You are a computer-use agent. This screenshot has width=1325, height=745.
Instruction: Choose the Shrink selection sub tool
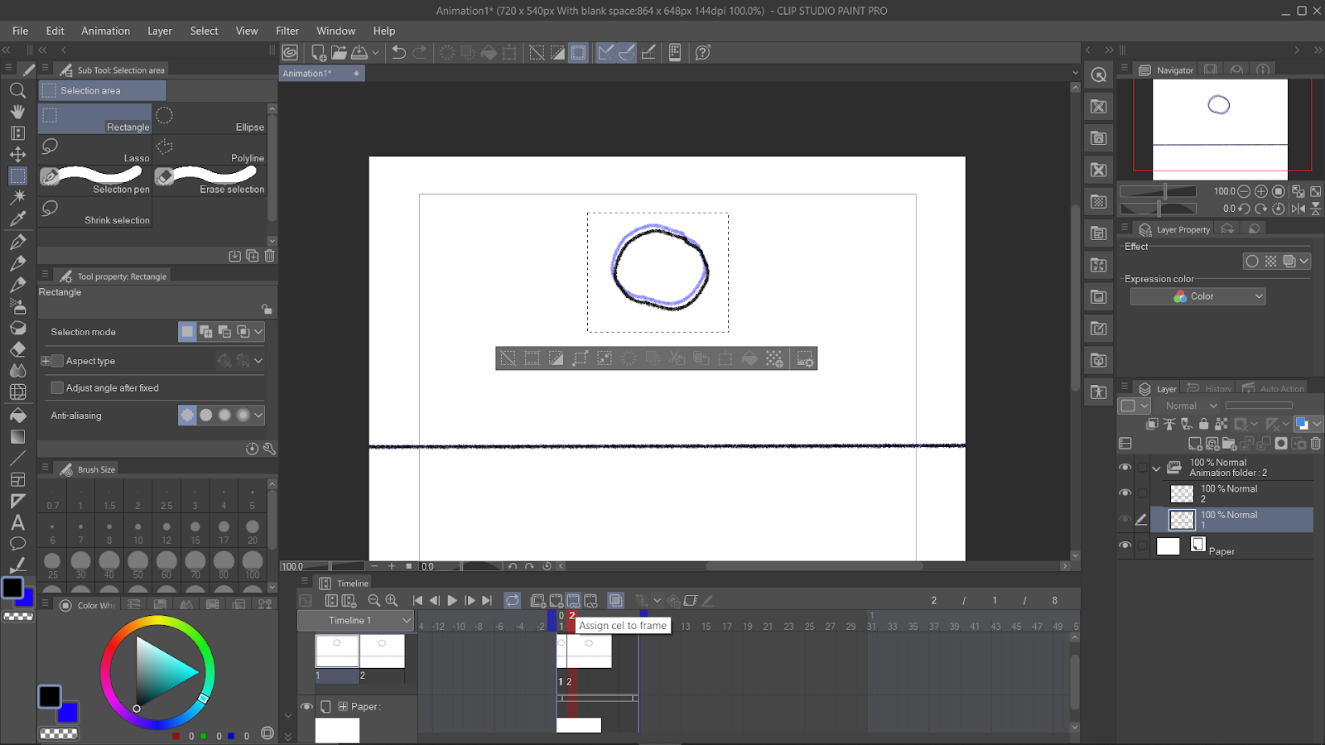tap(95, 212)
